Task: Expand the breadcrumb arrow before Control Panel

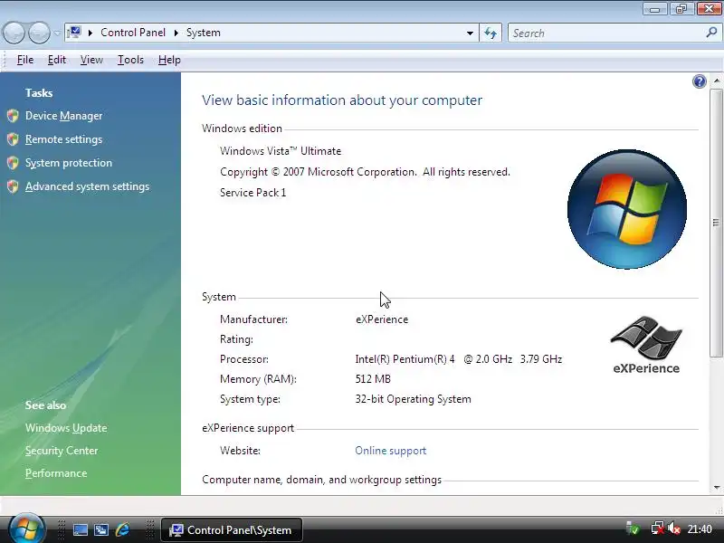Action: [90, 33]
